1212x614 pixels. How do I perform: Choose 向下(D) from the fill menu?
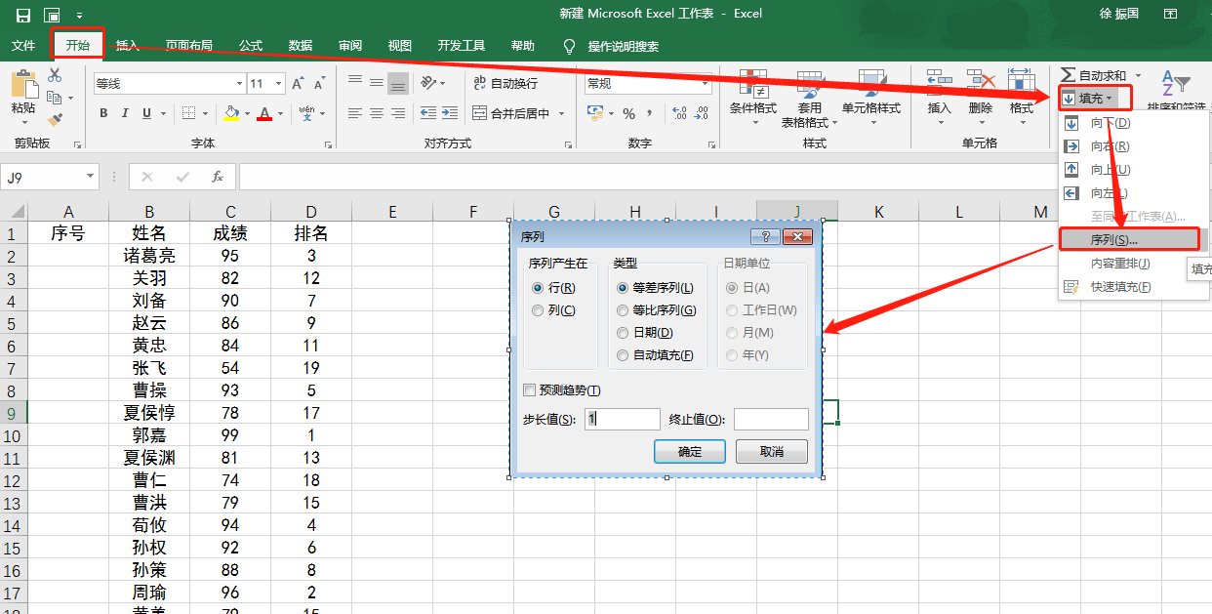1110,123
